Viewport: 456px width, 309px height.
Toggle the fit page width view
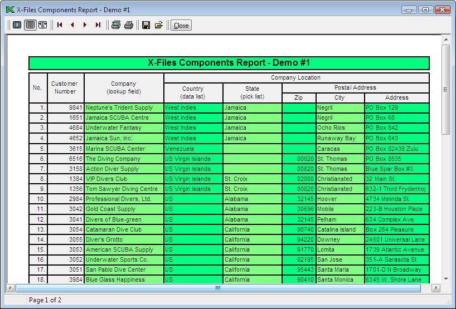[x=42, y=25]
